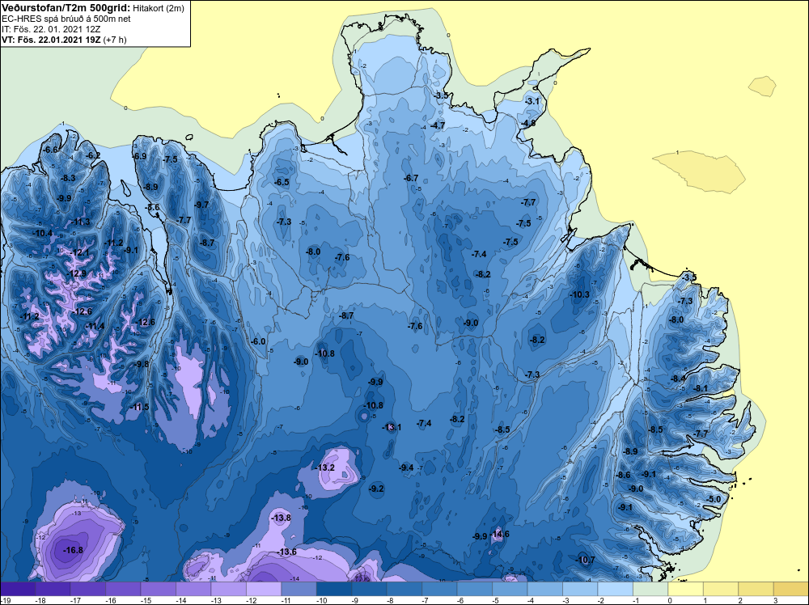Click the -6.6 temperature label
809x605 pixels.
pos(50,150)
